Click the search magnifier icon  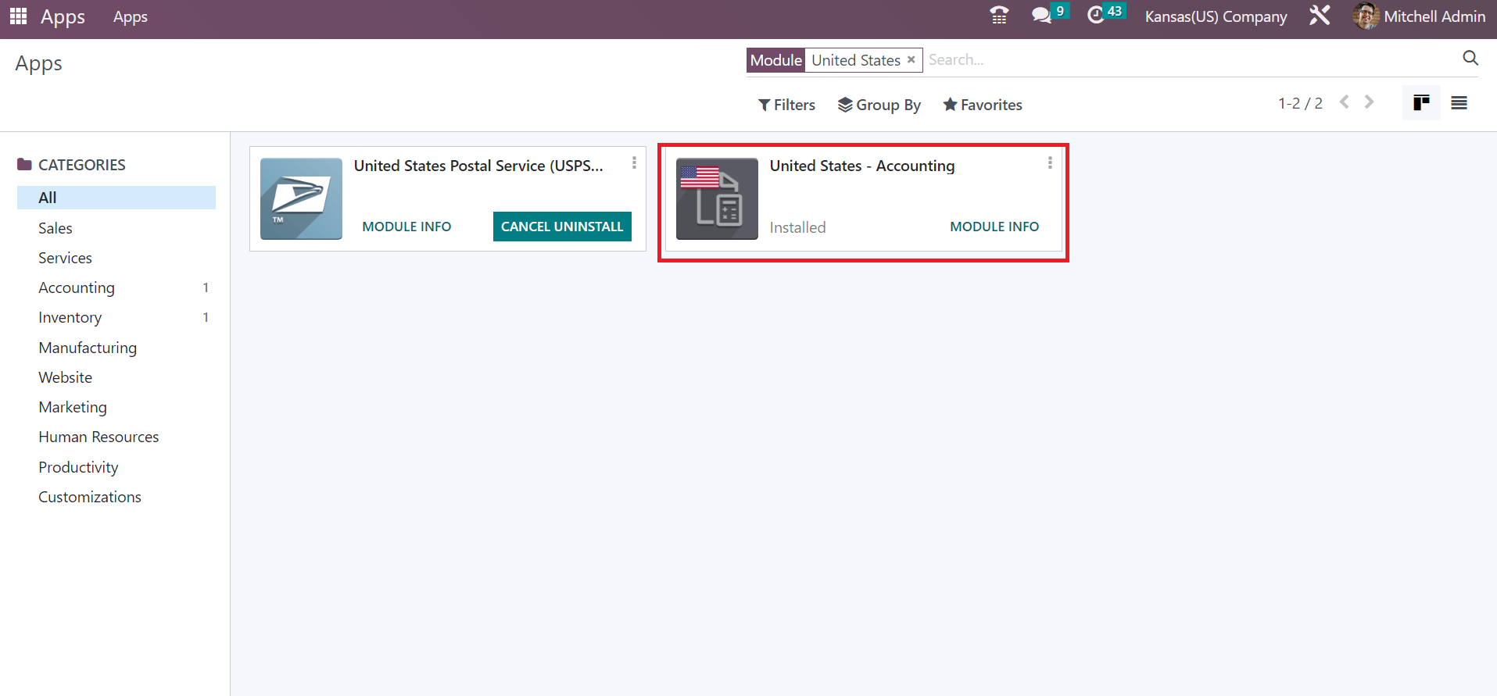tap(1470, 59)
